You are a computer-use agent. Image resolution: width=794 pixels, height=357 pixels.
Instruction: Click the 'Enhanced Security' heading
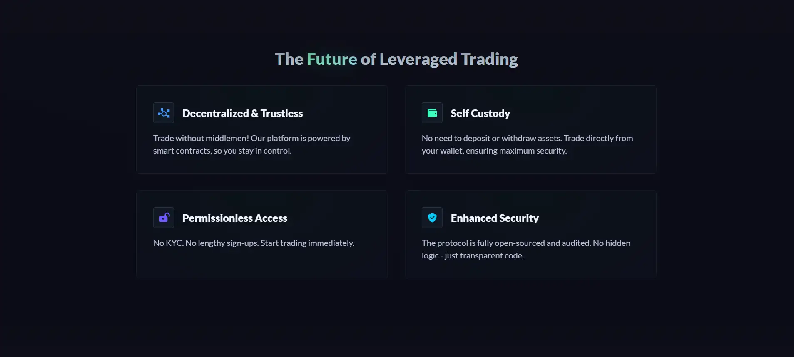coord(494,218)
